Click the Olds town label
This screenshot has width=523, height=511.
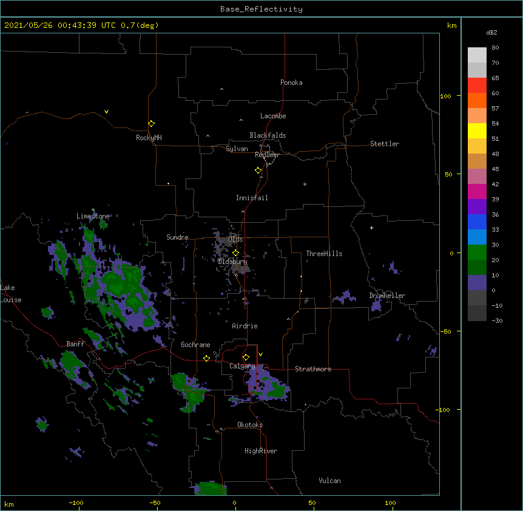[x=235, y=239]
